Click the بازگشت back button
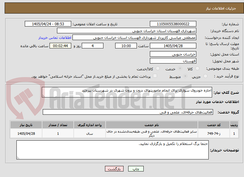244x177 pixels. coord(114,169)
